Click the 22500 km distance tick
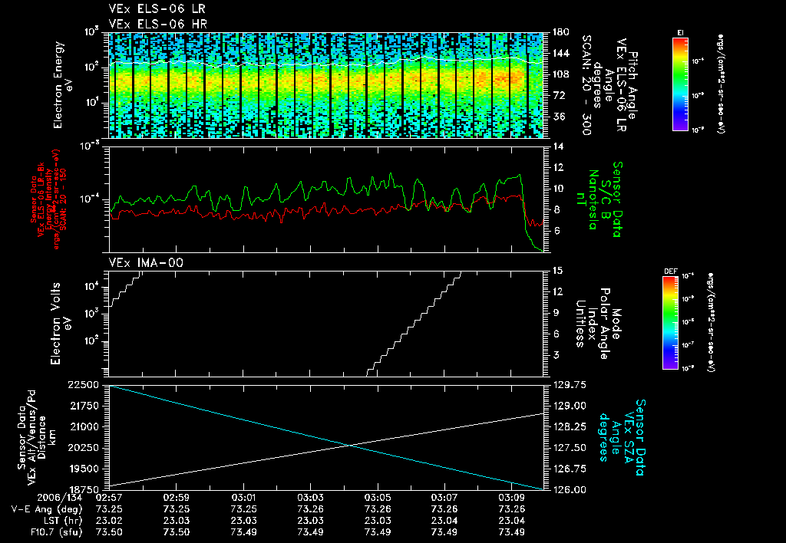 click(x=83, y=385)
